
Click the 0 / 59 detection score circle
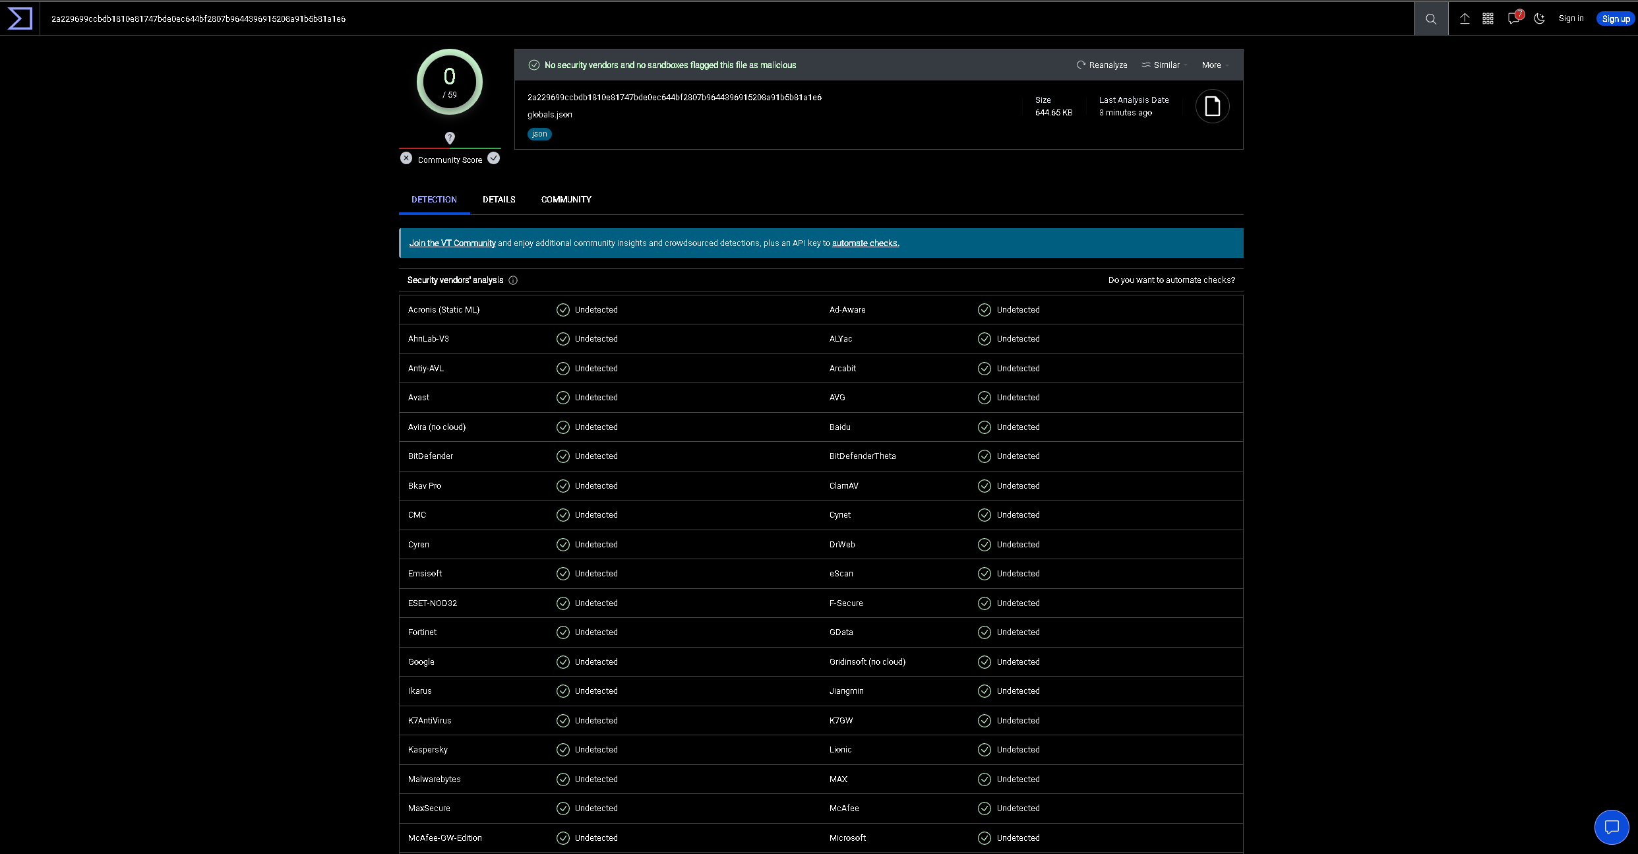450,82
